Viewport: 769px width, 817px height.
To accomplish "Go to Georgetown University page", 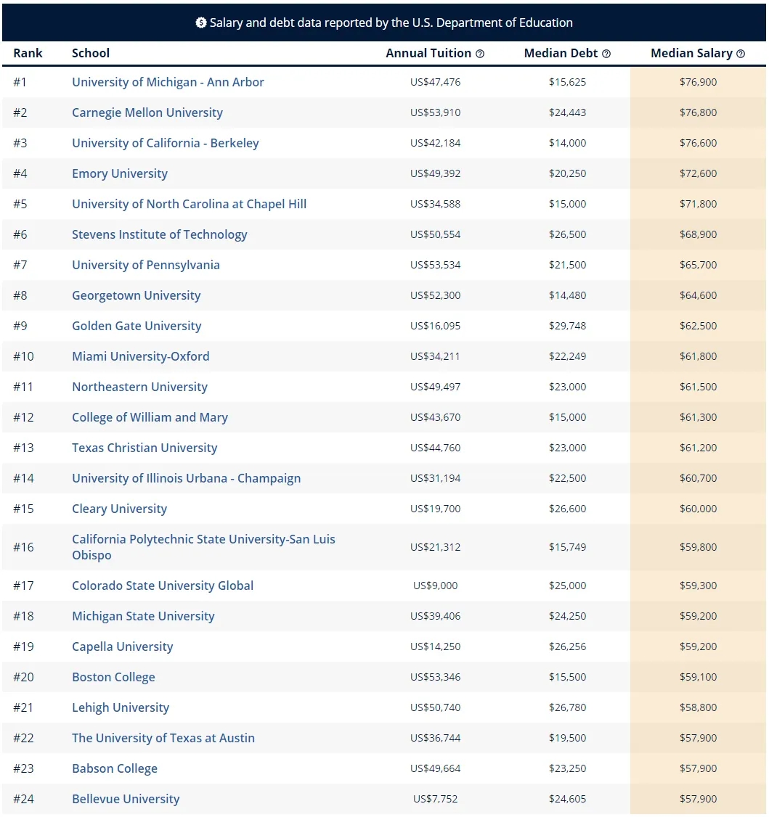I will coord(136,295).
